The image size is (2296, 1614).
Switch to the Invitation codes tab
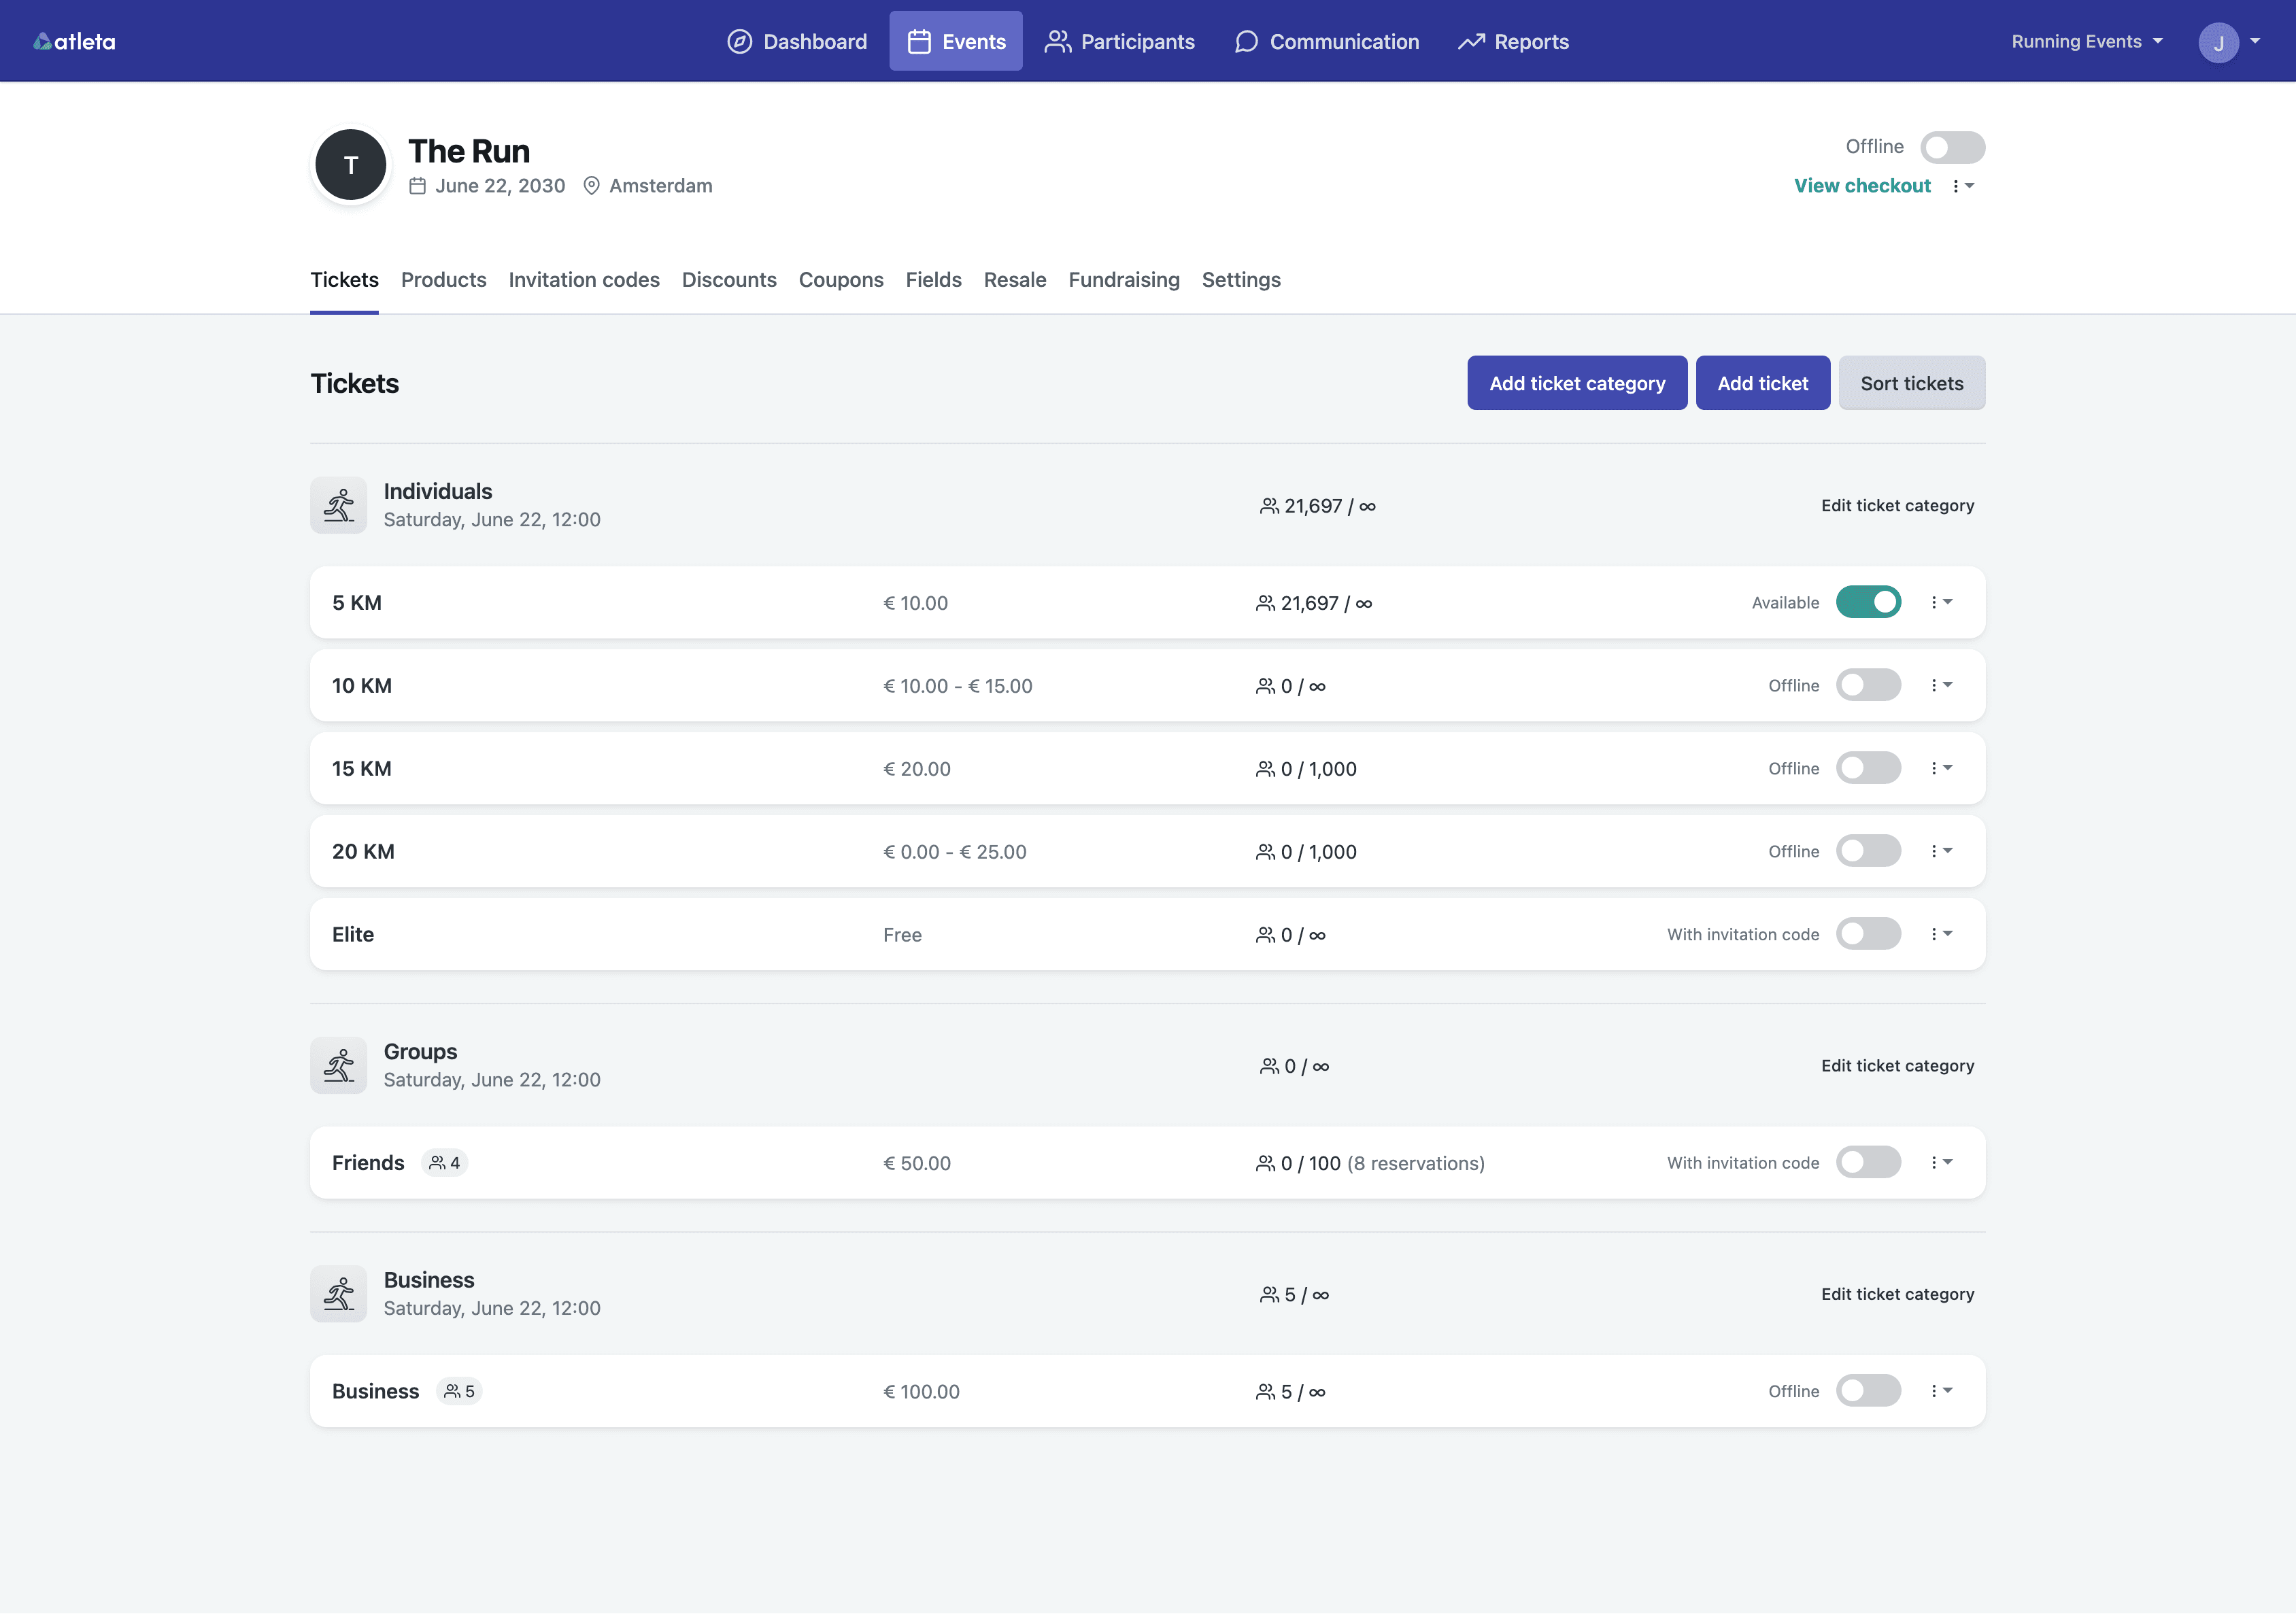coord(584,280)
